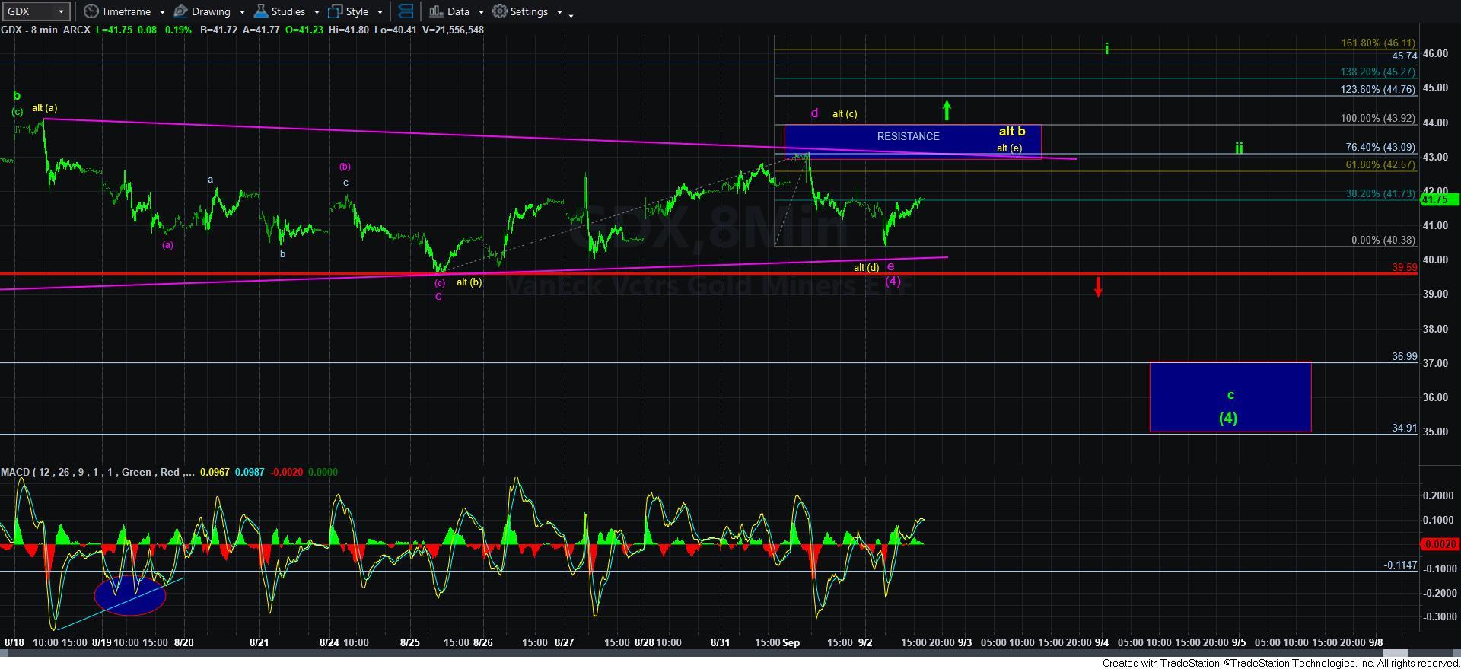
Task: Click the ask value 'A=41.77'
Action: point(261,30)
